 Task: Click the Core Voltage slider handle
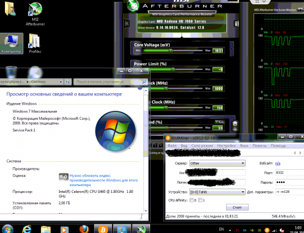[171, 50]
